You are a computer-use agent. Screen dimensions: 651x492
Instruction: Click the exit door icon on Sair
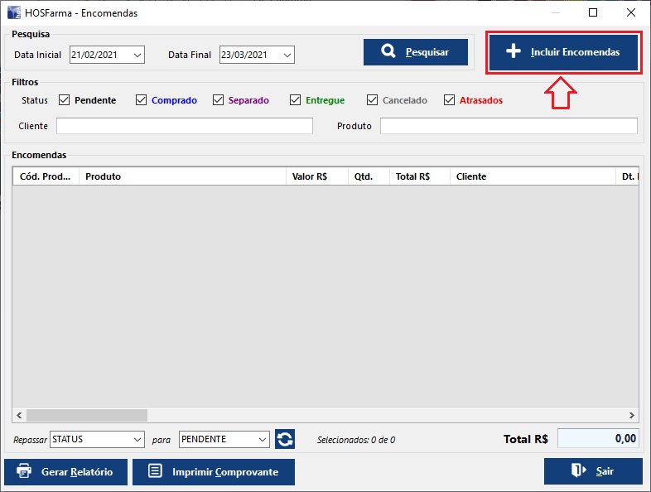pos(578,471)
